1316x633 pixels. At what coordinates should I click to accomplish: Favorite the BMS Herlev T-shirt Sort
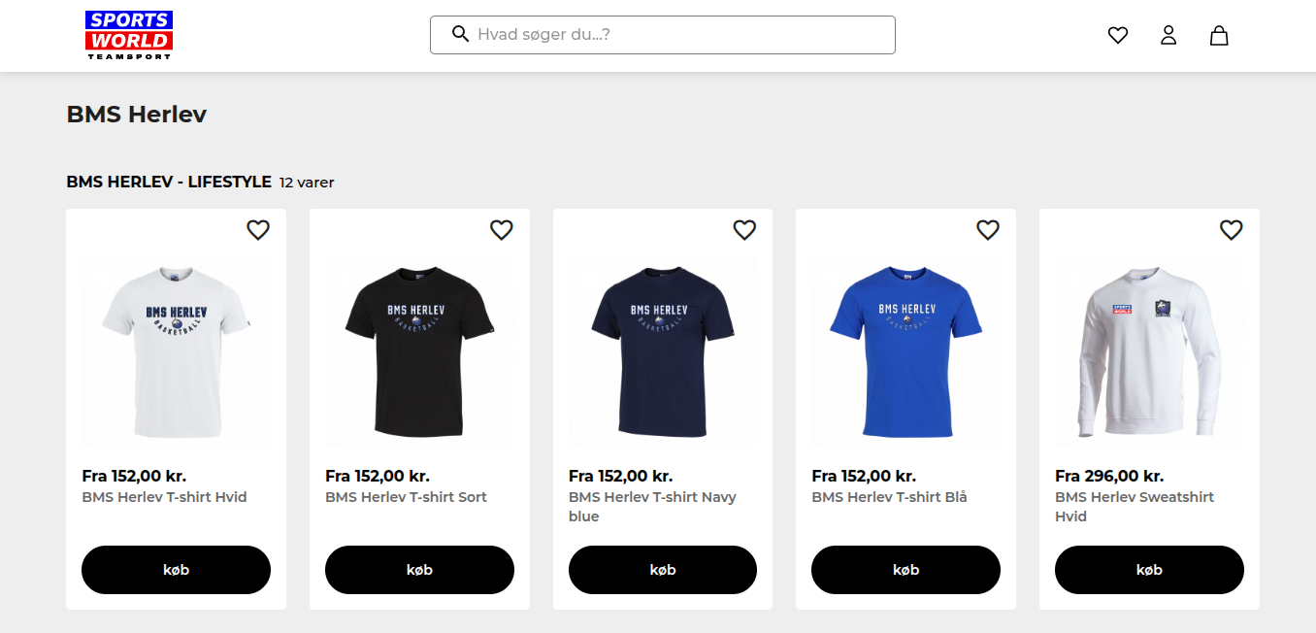pos(501,230)
